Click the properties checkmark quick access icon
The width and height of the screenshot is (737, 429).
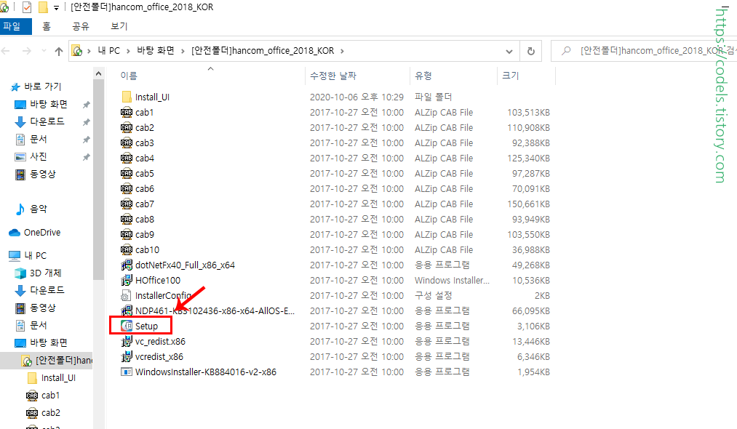click(27, 7)
